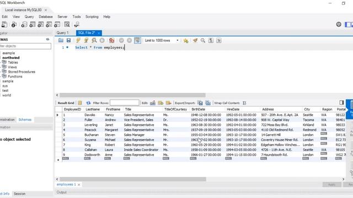
Task: Export recordset to external file
Action: pos(200,103)
